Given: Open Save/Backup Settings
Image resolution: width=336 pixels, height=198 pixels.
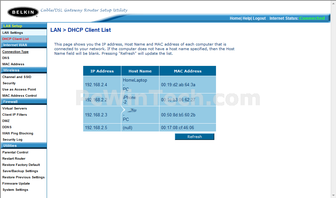Looking at the screenshot, I should click(20, 171).
